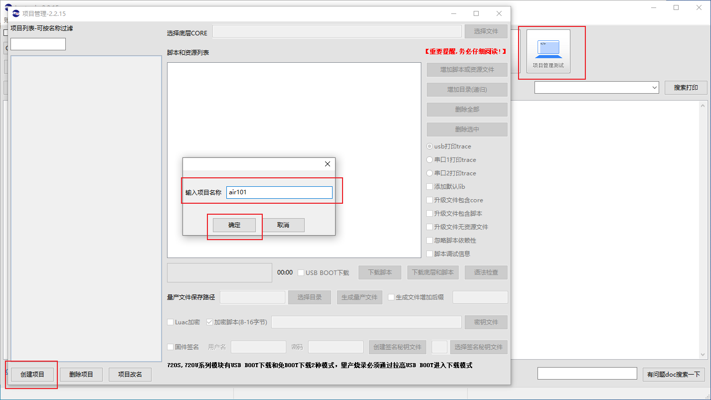Click 确定 to confirm project name

[x=234, y=225]
